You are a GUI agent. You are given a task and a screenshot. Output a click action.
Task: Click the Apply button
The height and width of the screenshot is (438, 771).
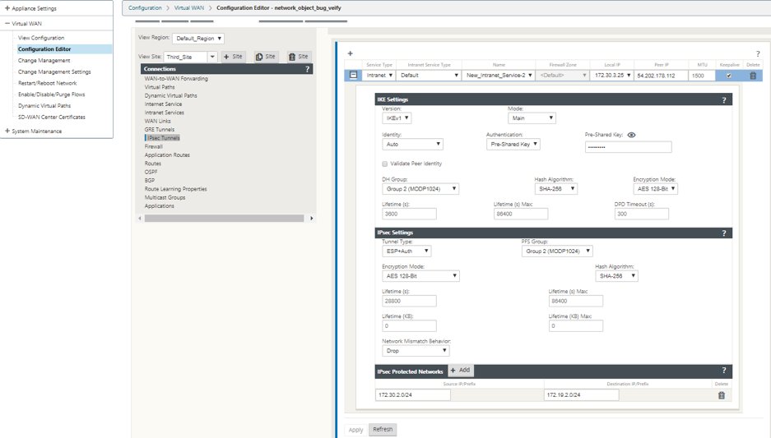click(x=355, y=430)
